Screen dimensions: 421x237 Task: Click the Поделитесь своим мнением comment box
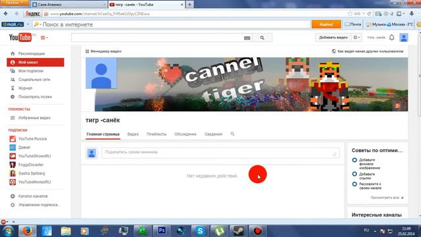[220, 153]
